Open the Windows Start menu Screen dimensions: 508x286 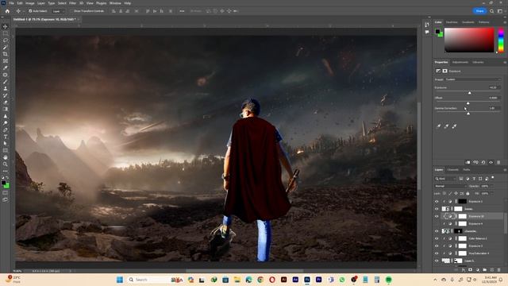(x=120, y=280)
